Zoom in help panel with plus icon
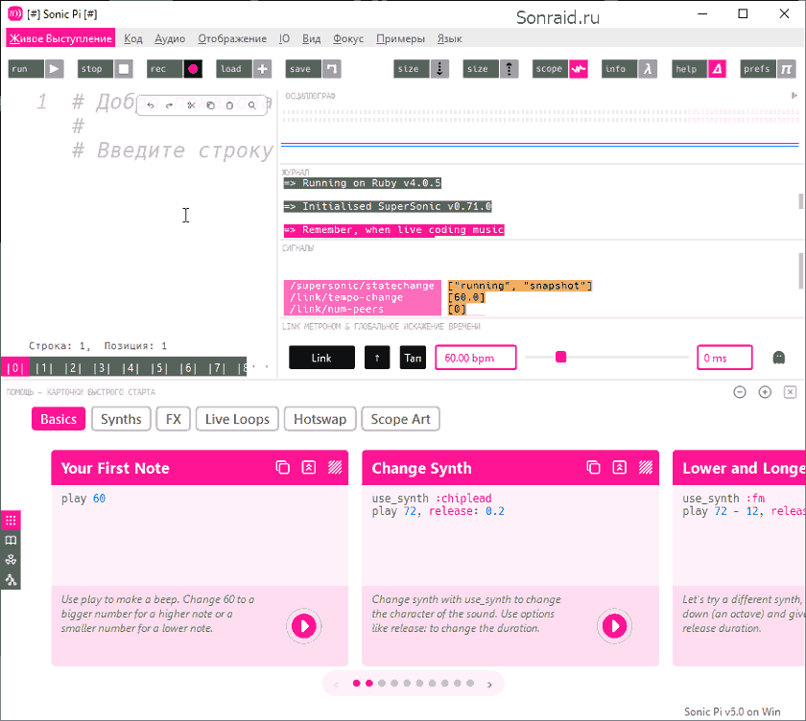Screen dimensions: 806x721 coord(765,392)
